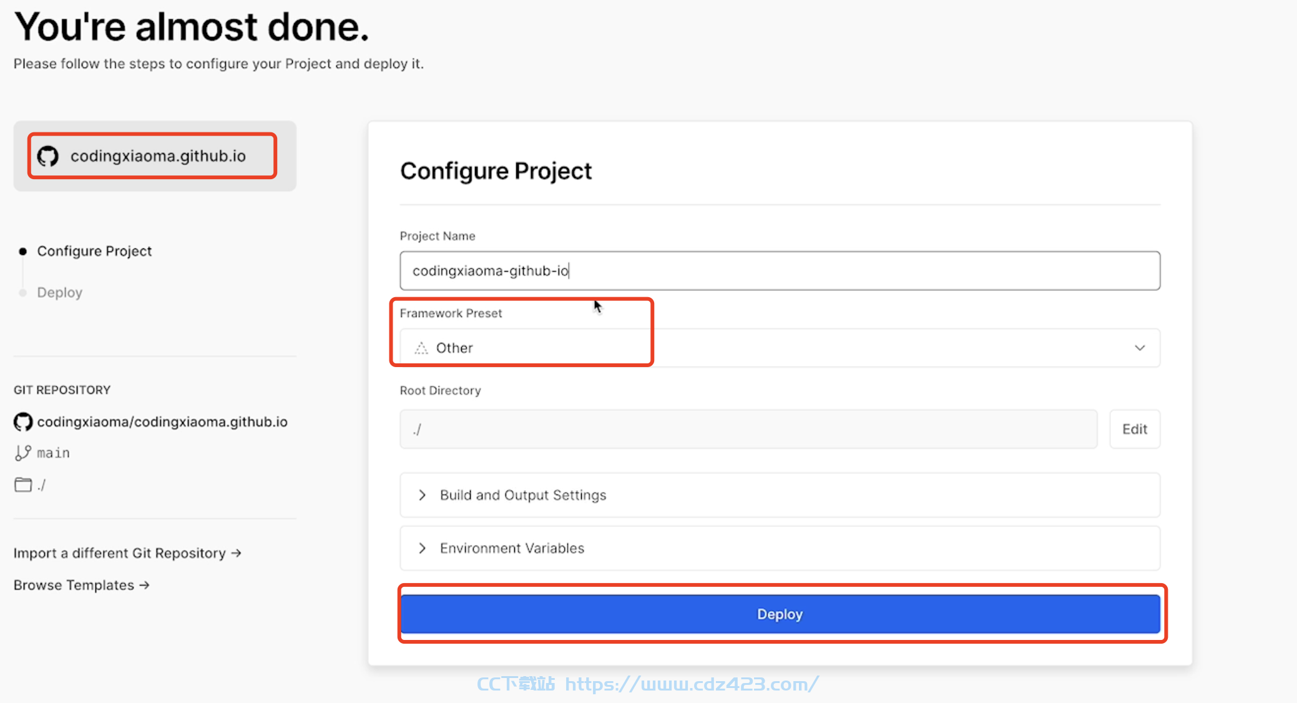
Task: Open codingxiaoma/codingxiaoma.github.io repository link
Action: [x=162, y=422]
